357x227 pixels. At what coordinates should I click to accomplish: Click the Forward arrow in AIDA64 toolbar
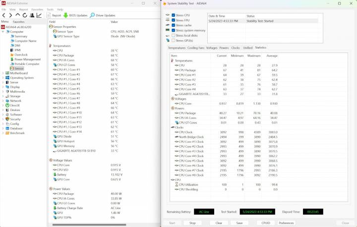pos(10,15)
